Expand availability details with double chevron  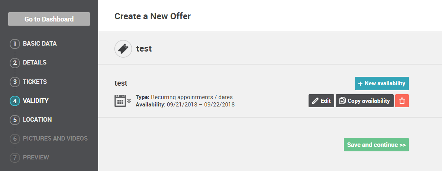tap(129, 101)
